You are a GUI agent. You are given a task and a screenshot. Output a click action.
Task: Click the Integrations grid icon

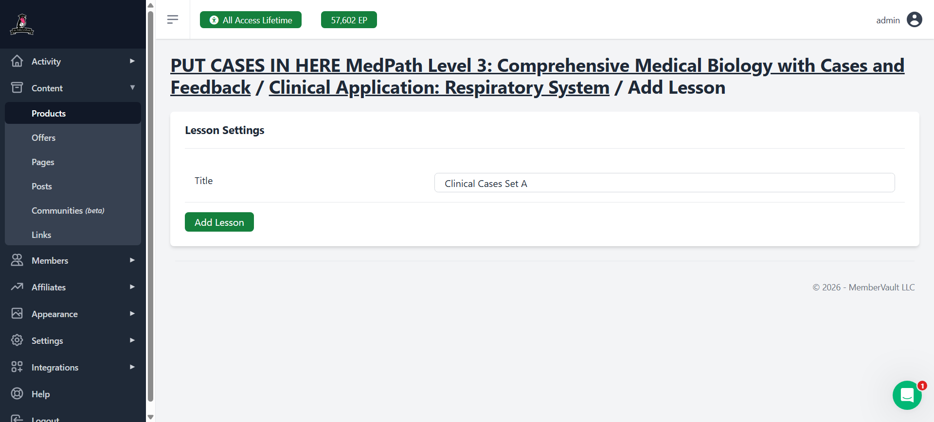[x=17, y=367]
